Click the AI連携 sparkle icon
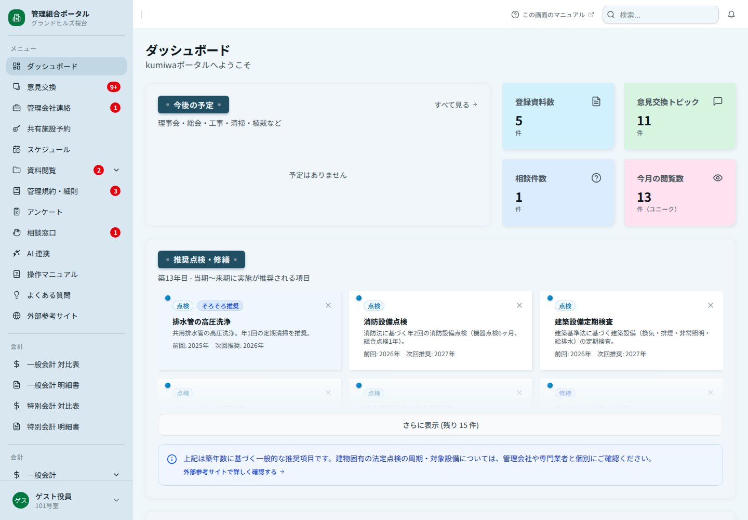This screenshot has width=748, height=520. (x=17, y=253)
